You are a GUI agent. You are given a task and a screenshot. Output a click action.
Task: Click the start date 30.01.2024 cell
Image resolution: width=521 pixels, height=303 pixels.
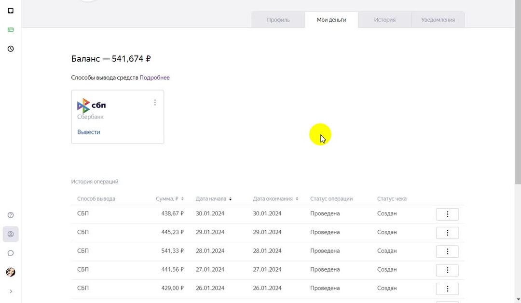click(210, 213)
